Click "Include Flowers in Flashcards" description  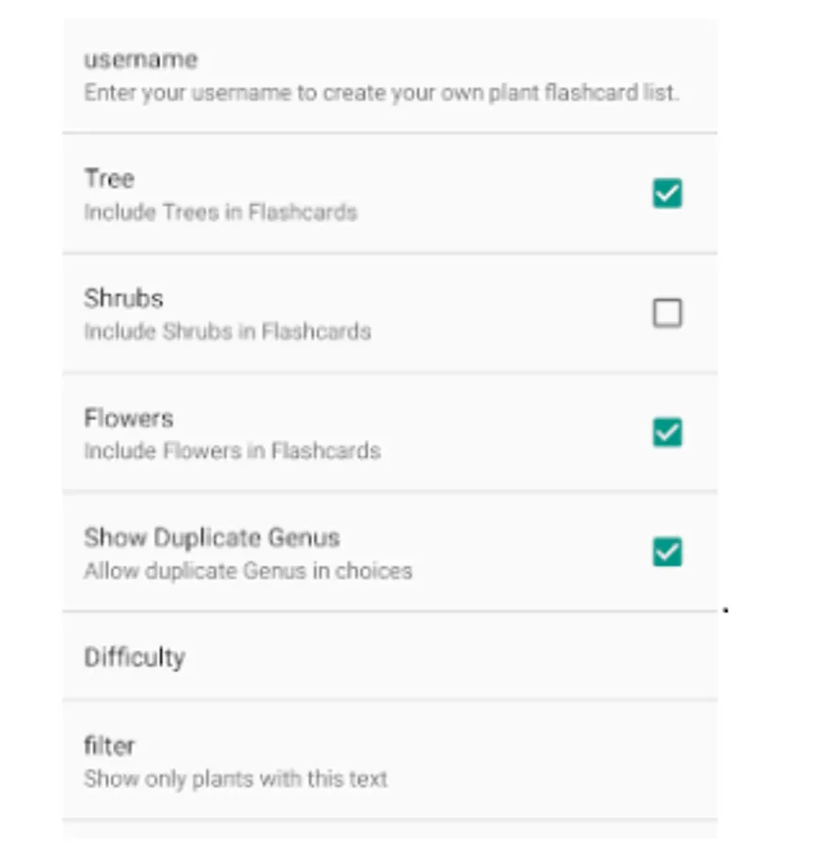(232, 451)
